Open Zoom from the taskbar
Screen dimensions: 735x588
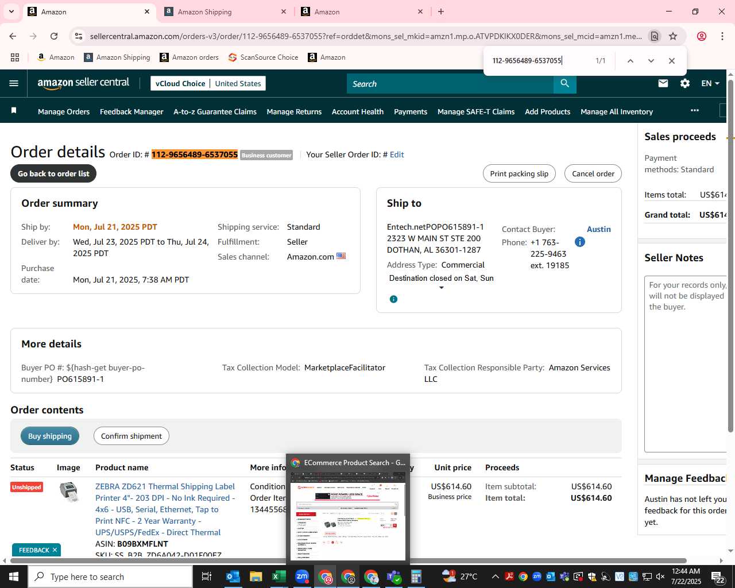click(302, 577)
